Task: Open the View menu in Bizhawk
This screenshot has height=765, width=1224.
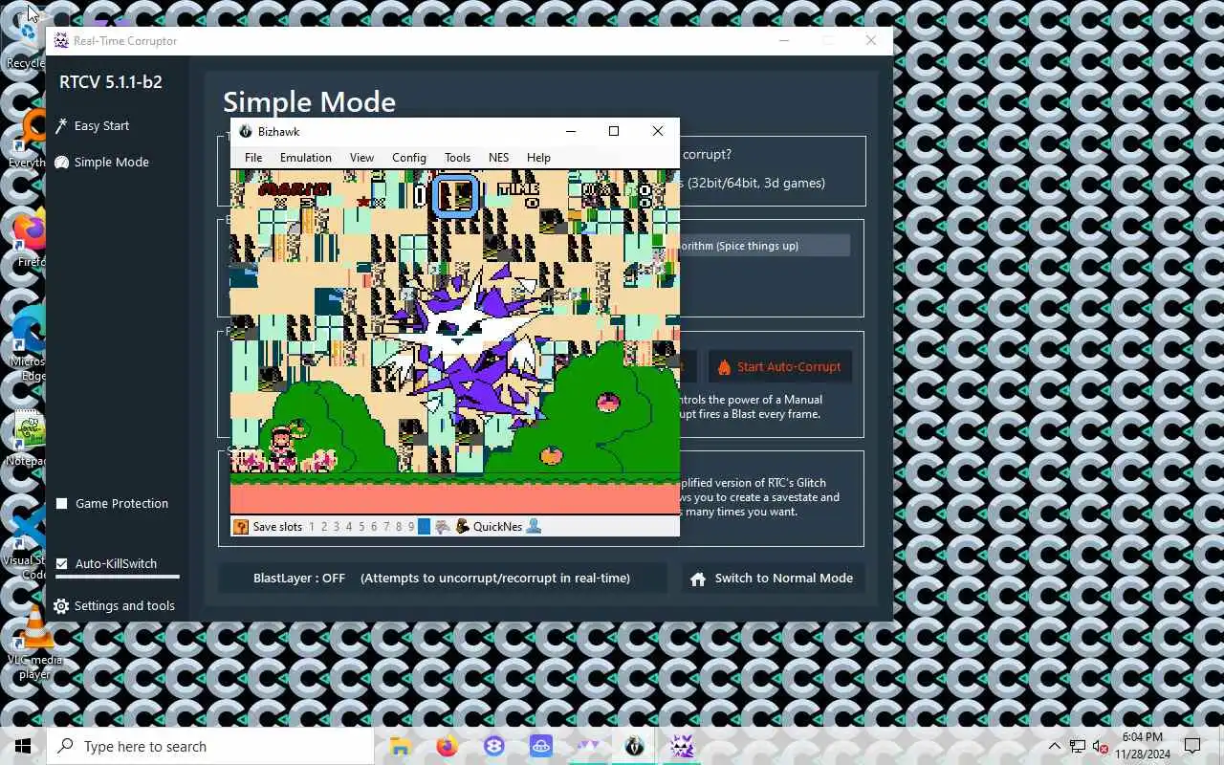Action: point(361,158)
